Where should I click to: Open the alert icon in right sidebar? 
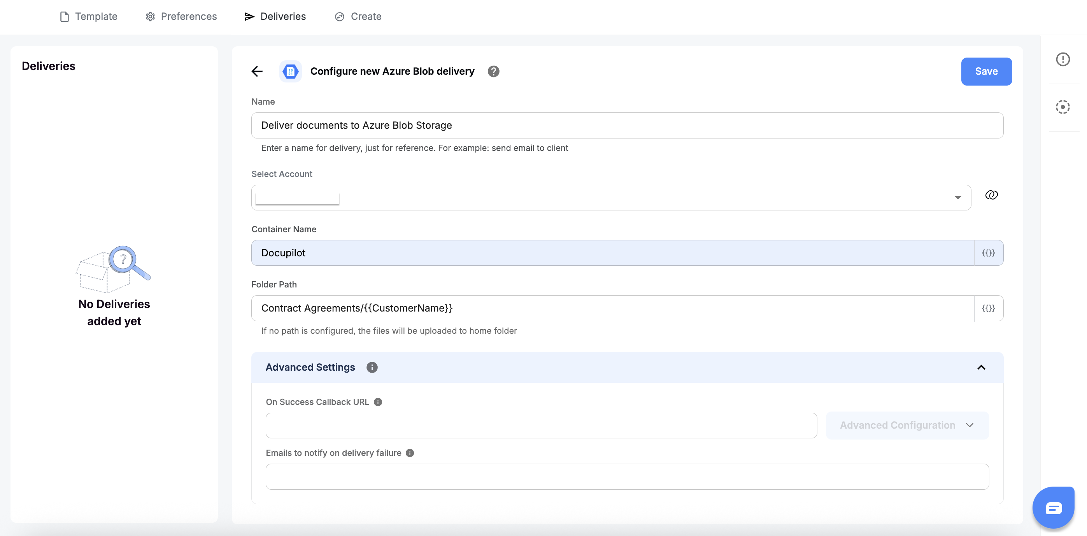1062,59
